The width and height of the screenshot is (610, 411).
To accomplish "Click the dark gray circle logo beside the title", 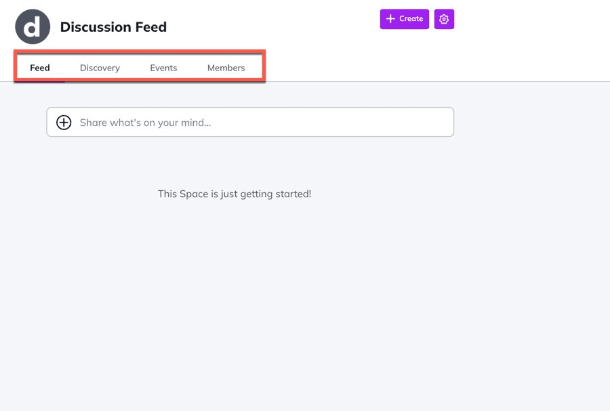I will [x=33, y=27].
